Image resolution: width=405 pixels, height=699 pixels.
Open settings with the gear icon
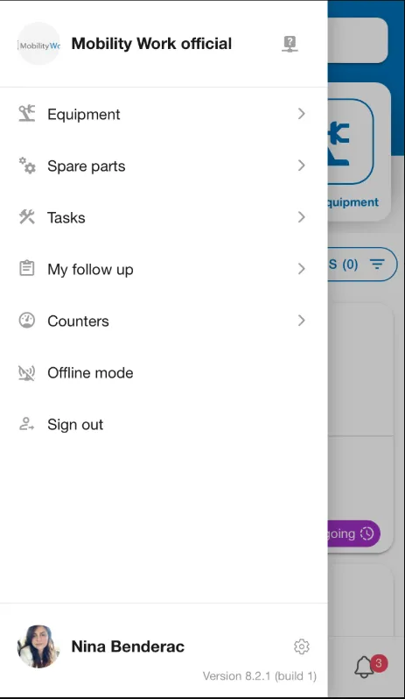coord(302,646)
